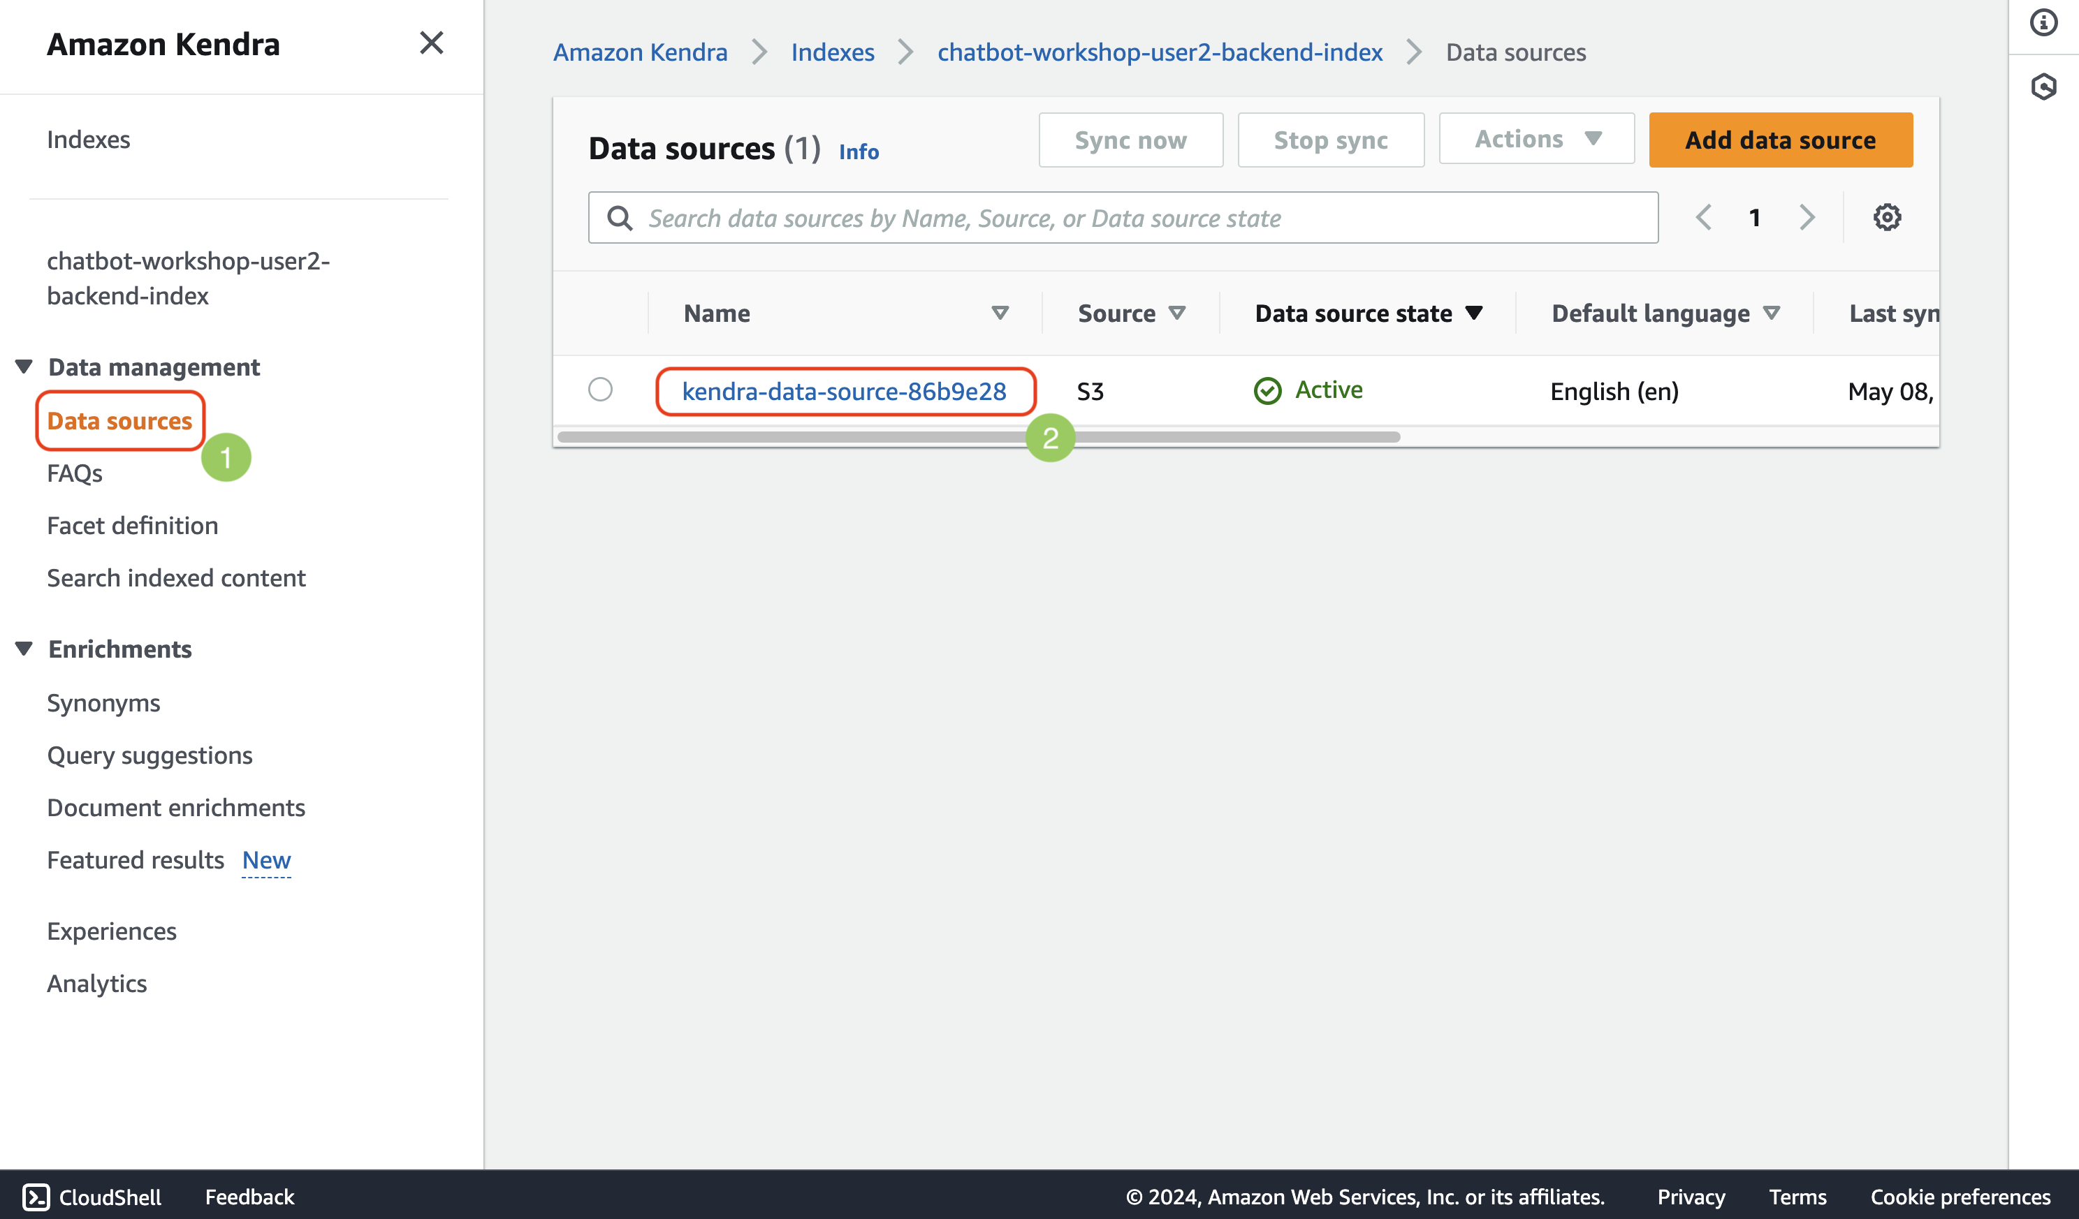This screenshot has width=2079, height=1219.
Task: Sort by Name column arrow
Action: (x=1000, y=313)
